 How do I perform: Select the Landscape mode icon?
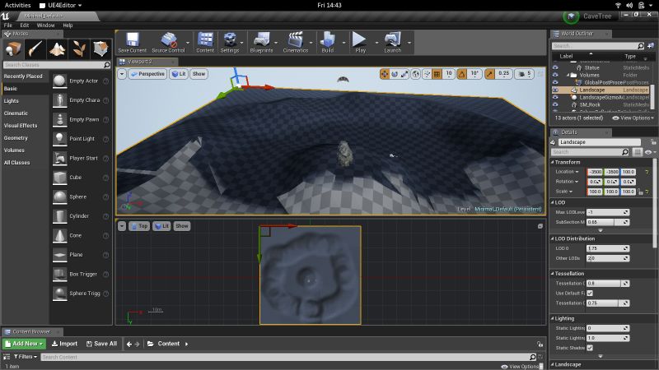[57, 49]
